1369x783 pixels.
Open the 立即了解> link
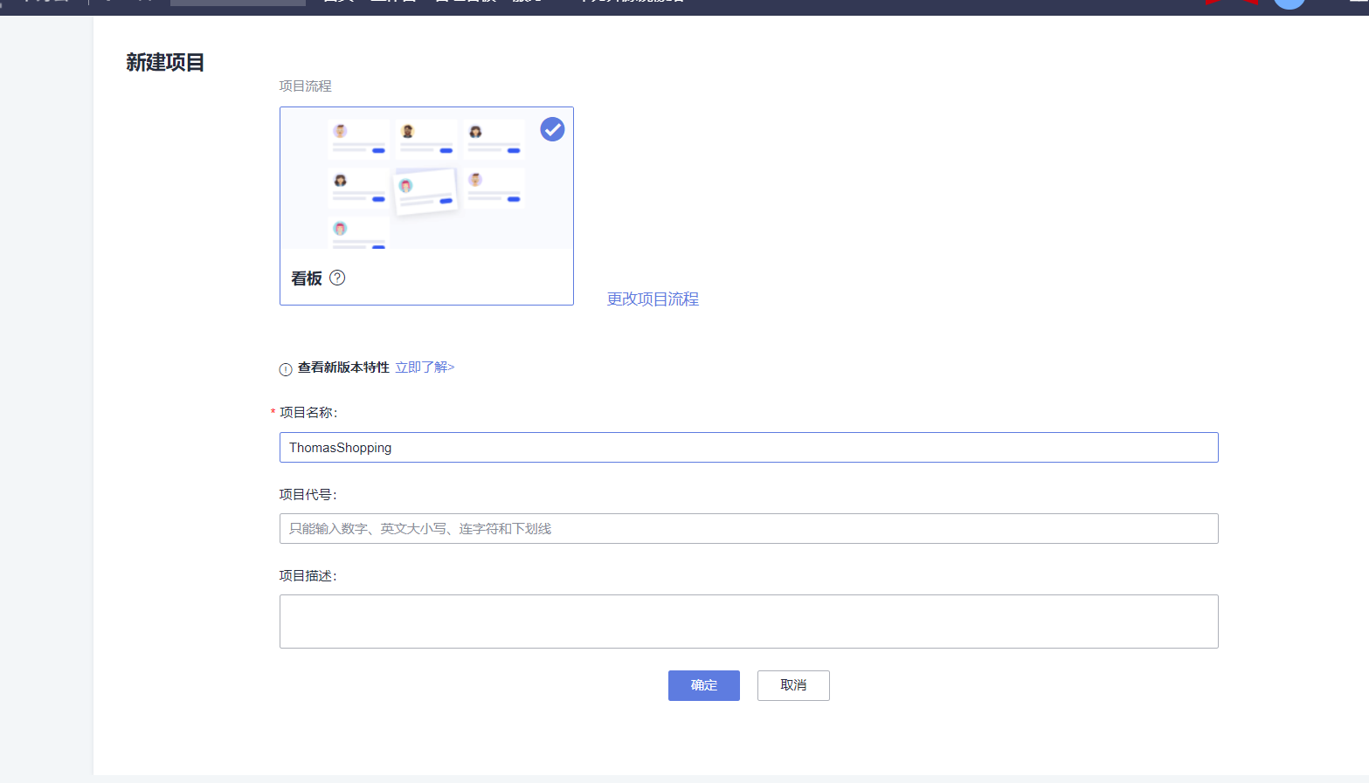[425, 367]
